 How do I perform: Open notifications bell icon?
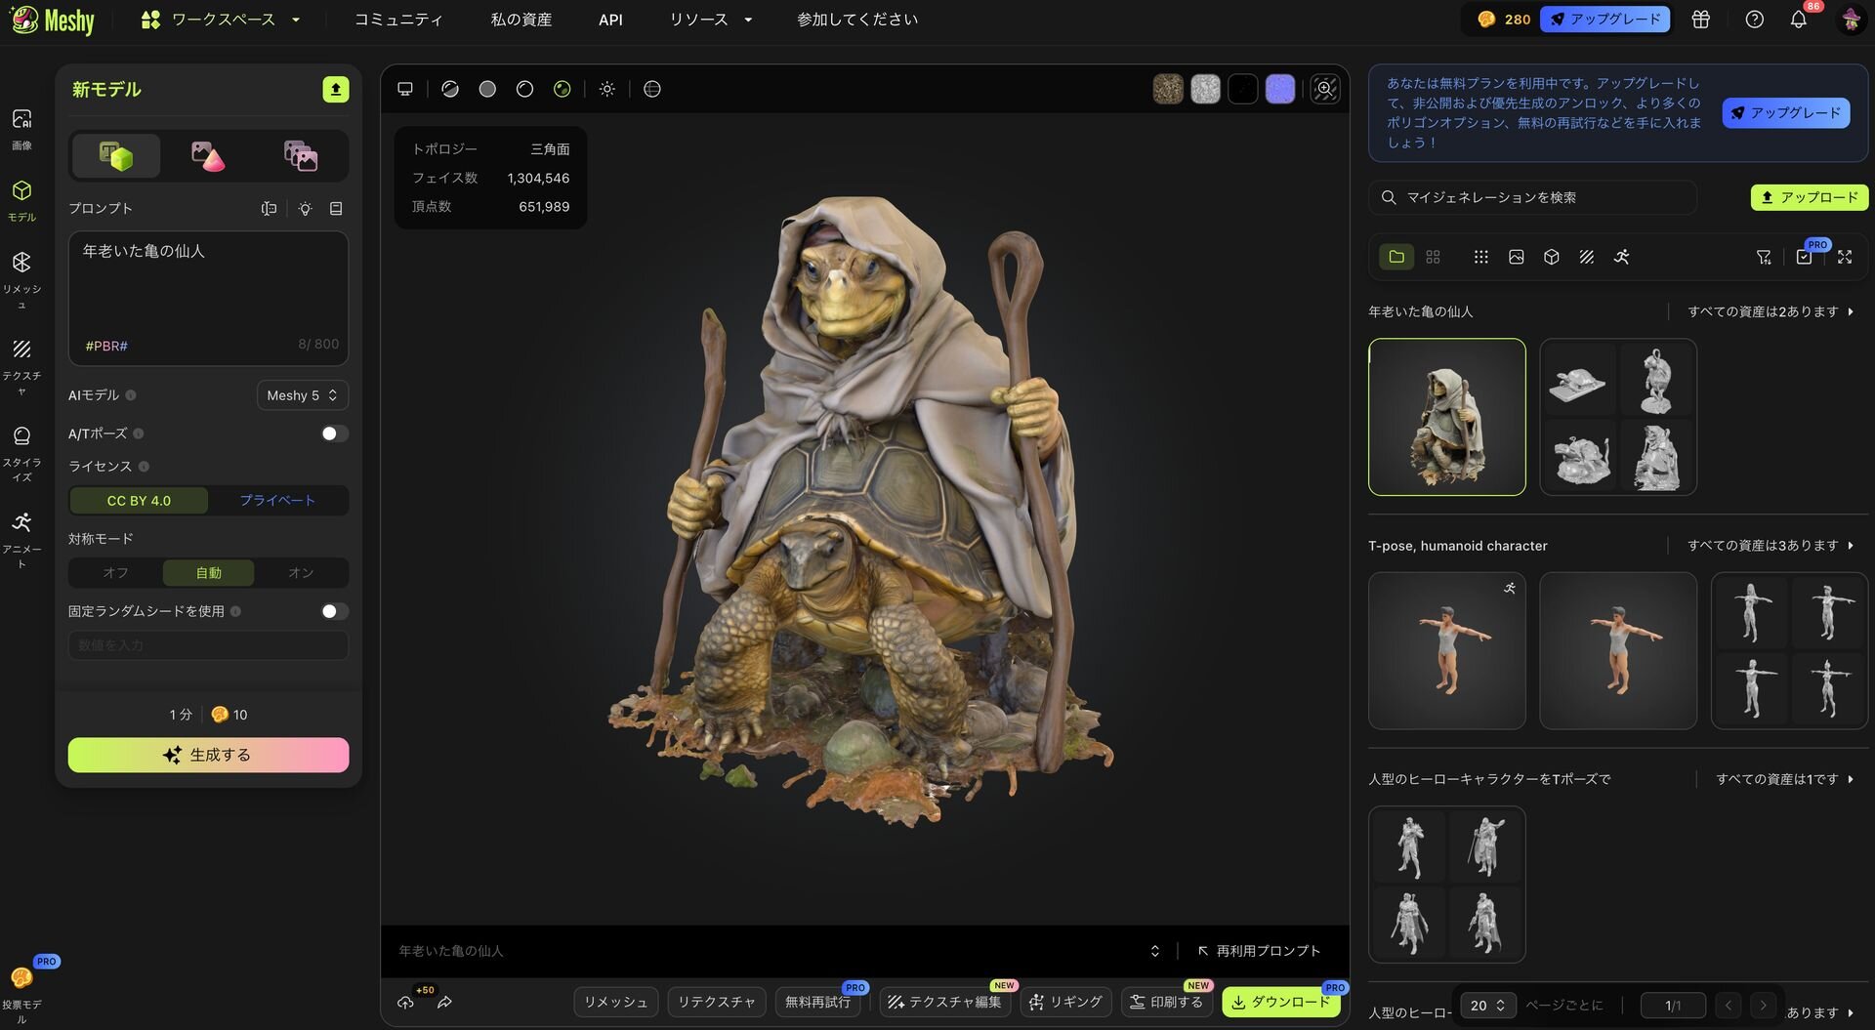pos(1798,20)
